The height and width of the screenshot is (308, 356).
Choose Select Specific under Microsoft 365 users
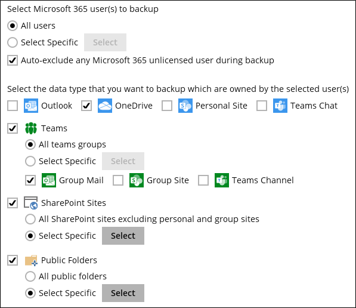13,42
